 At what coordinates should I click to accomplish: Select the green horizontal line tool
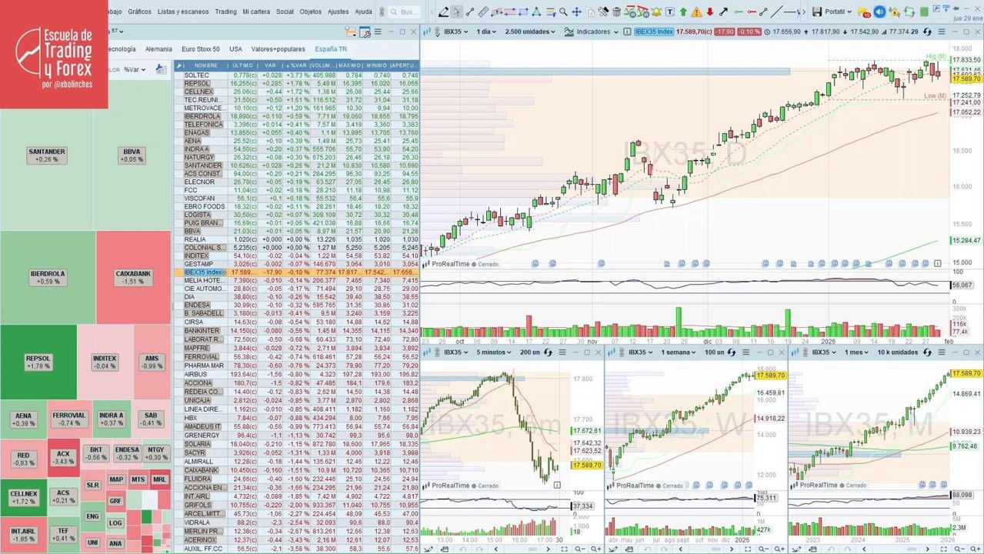coord(737,12)
